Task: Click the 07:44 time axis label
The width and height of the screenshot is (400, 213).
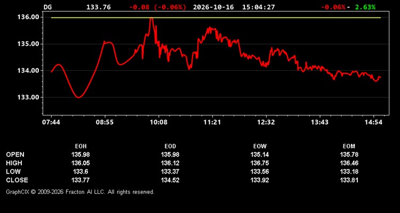Action: click(51, 122)
